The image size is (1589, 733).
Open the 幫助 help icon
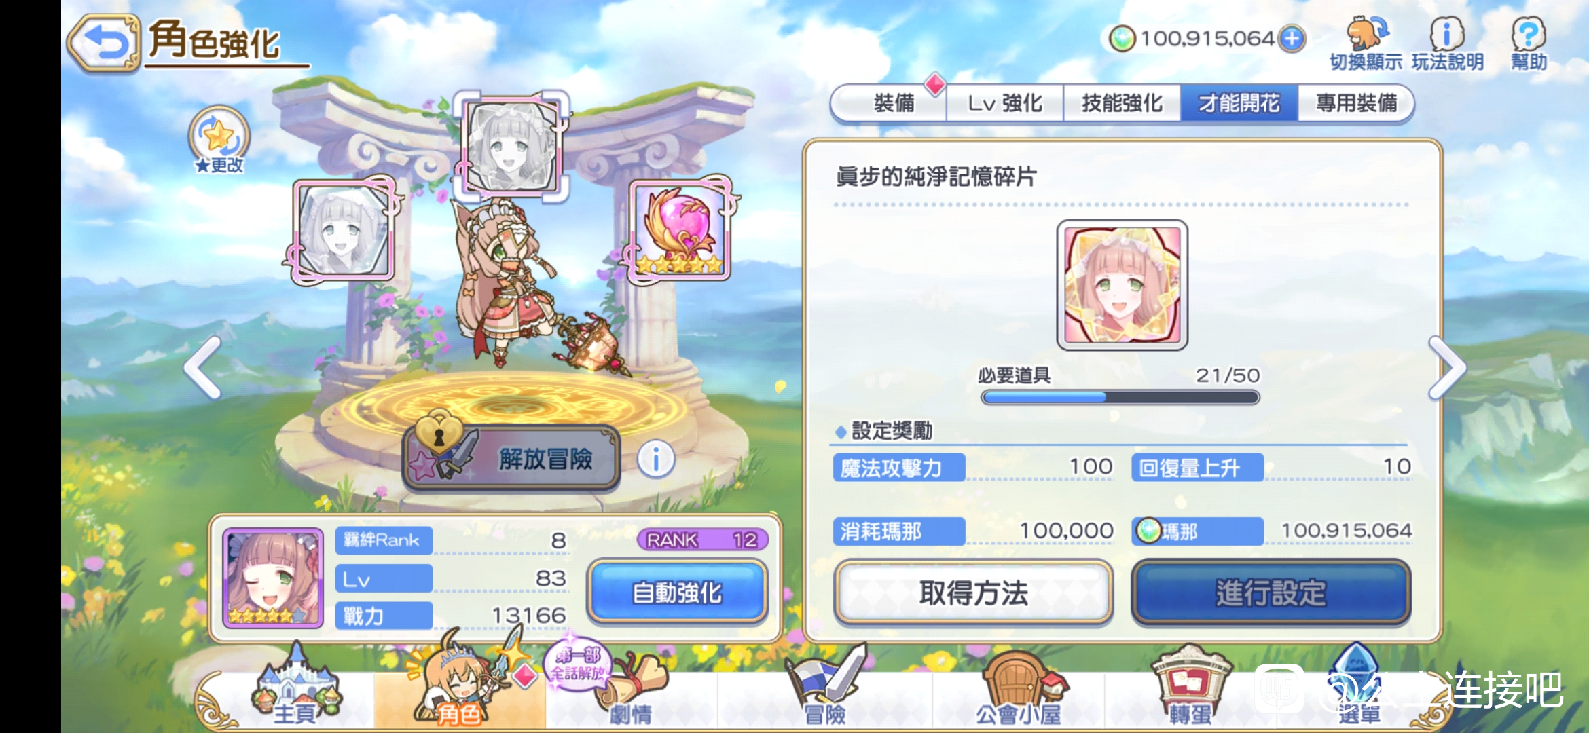coord(1528,43)
